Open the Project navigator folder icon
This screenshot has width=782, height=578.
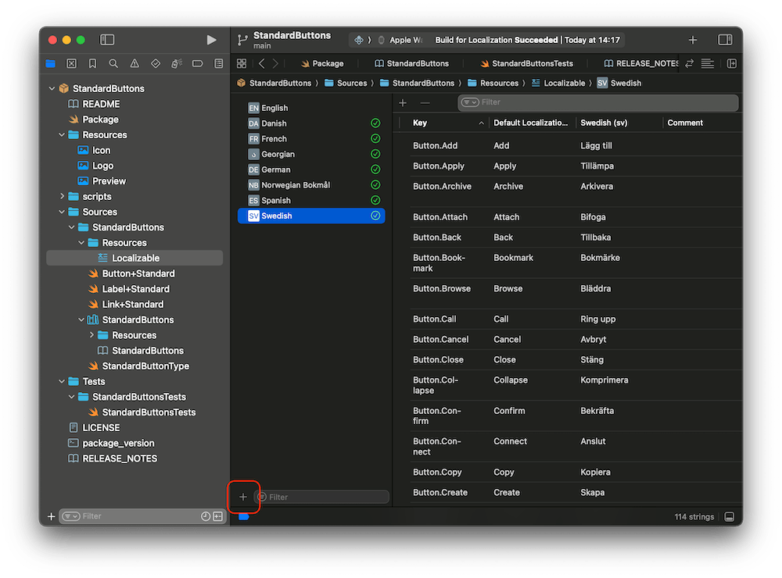[50, 63]
